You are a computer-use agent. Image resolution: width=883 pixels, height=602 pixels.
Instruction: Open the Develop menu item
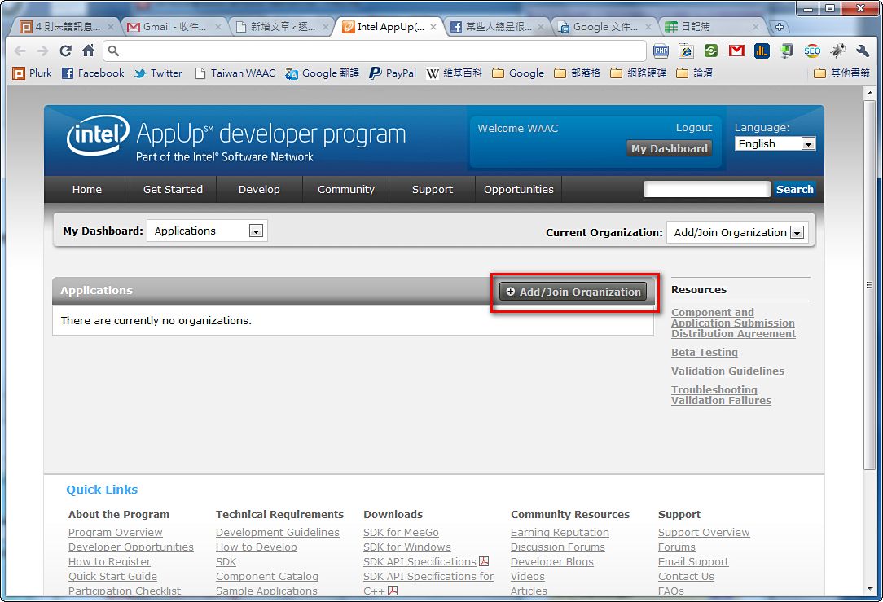[x=259, y=189]
